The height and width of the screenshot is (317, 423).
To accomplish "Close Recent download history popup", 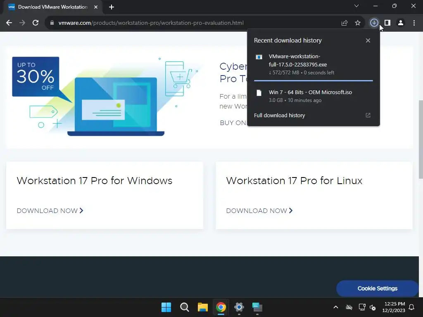I will point(368,40).
